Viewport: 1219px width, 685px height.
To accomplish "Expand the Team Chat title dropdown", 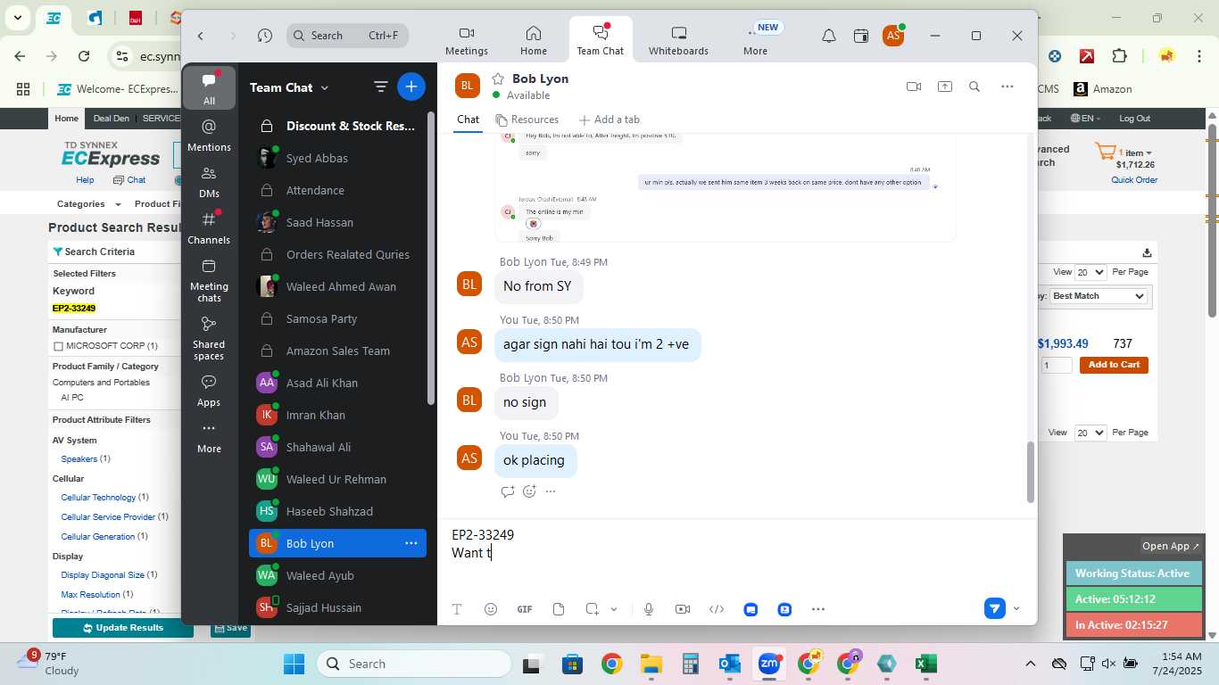I will click(325, 87).
